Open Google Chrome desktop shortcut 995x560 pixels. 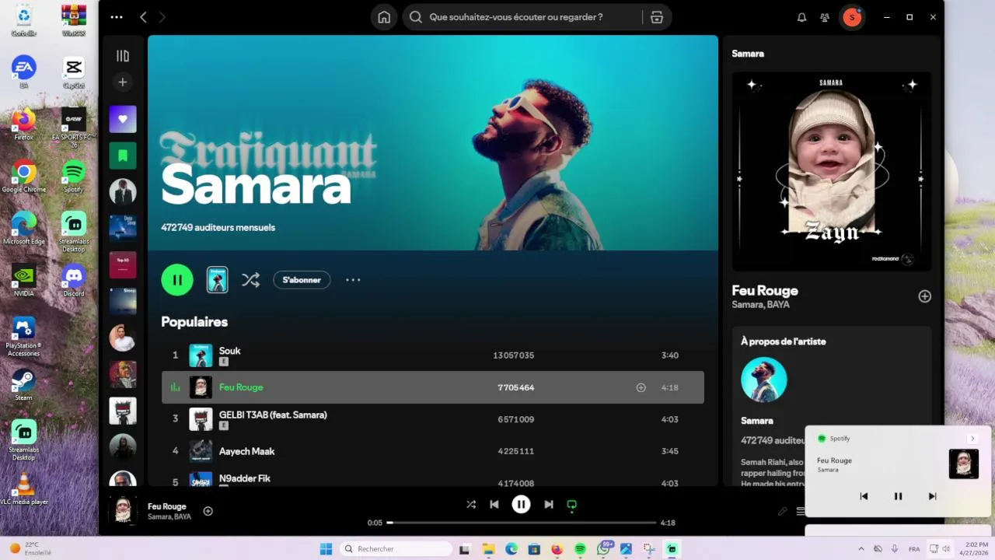tap(23, 176)
